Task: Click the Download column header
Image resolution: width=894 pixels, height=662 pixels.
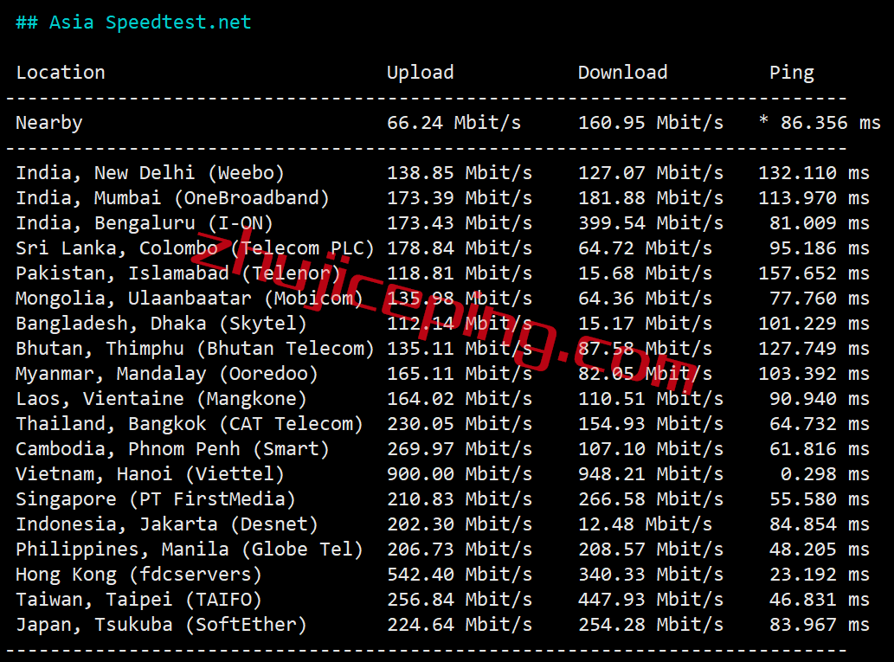Action: tap(622, 73)
